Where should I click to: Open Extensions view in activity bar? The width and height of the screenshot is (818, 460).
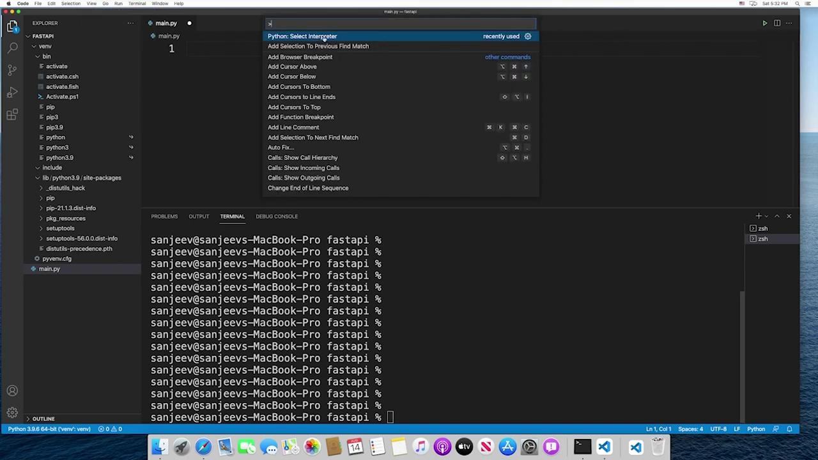[x=12, y=114]
